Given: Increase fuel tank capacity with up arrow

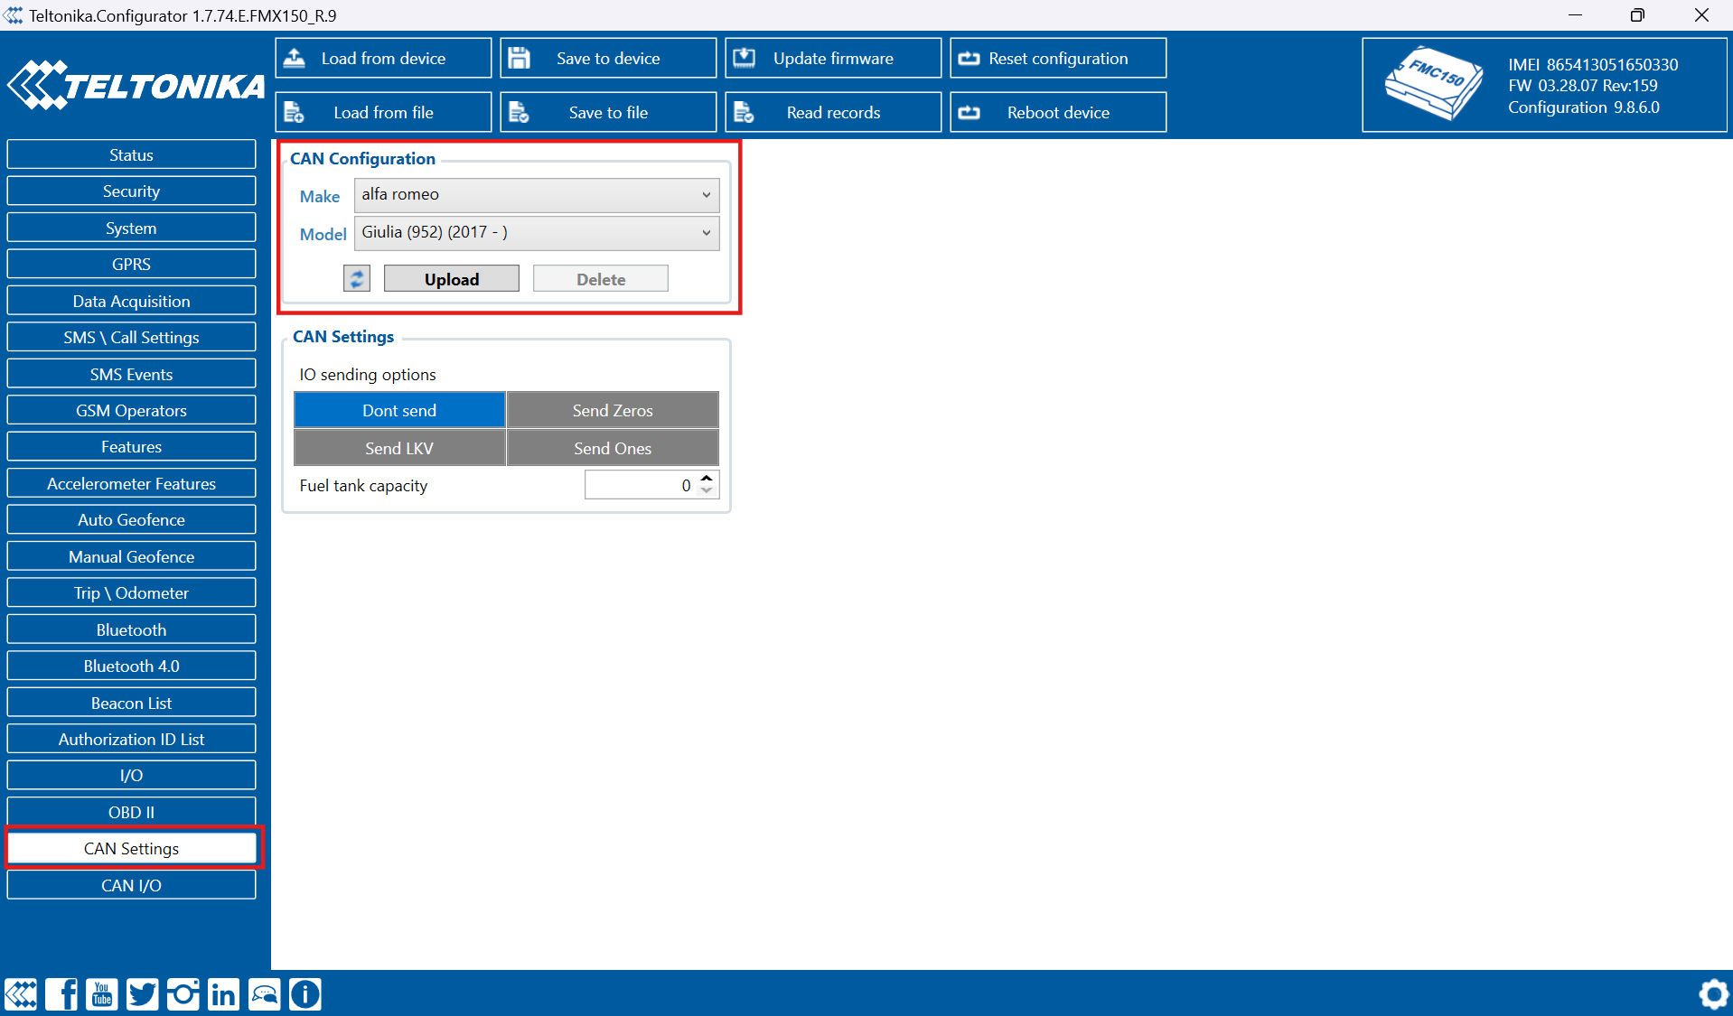Looking at the screenshot, I should (x=707, y=478).
